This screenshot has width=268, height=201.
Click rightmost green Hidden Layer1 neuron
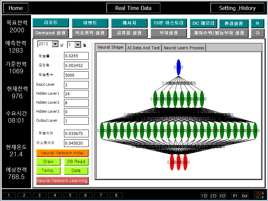(255, 131)
